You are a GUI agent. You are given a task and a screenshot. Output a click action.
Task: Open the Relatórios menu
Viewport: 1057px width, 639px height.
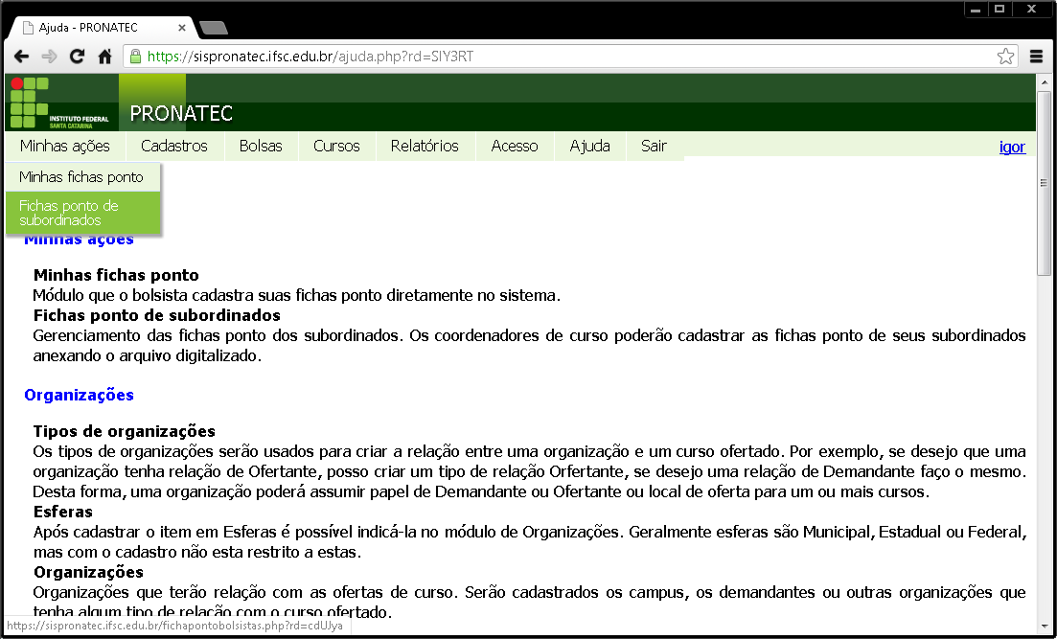[x=425, y=146]
